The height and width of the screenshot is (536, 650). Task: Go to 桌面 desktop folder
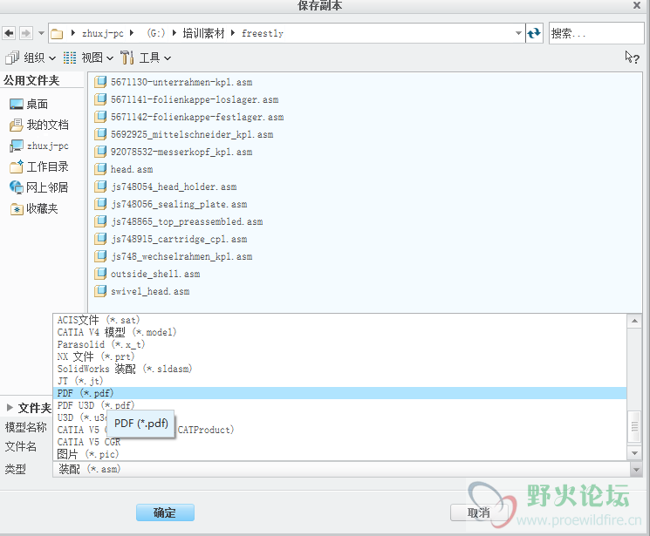coord(29,104)
